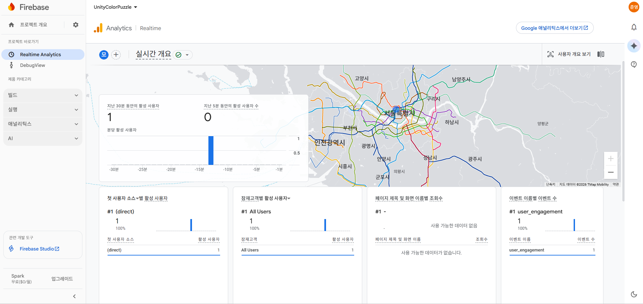Click the project overview home icon
The image size is (643, 304).
pos(11,25)
